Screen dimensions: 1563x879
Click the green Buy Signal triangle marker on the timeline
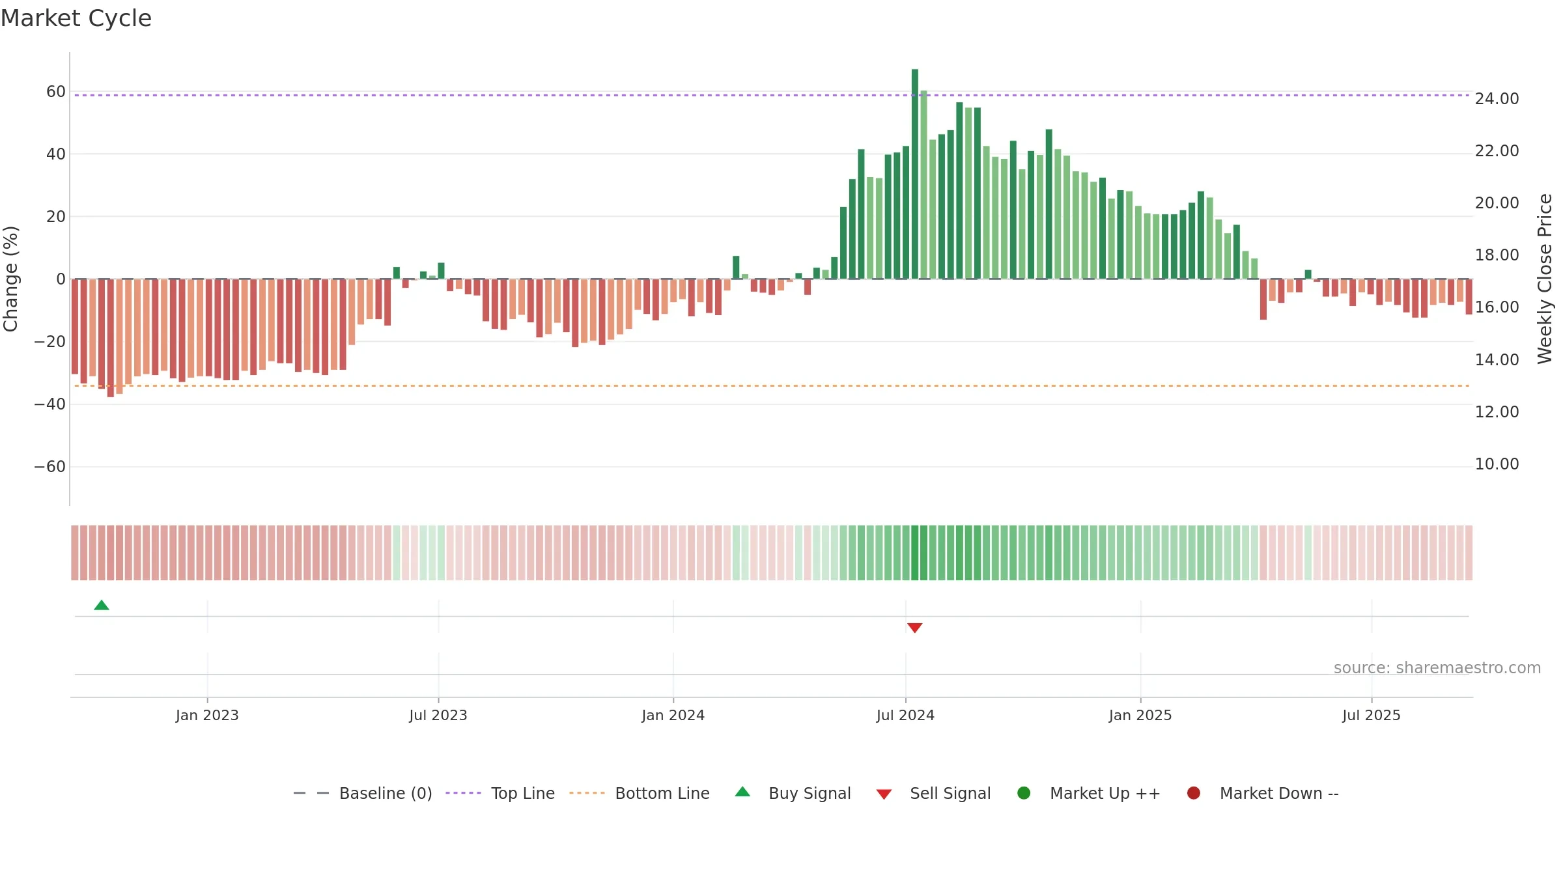tap(102, 606)
